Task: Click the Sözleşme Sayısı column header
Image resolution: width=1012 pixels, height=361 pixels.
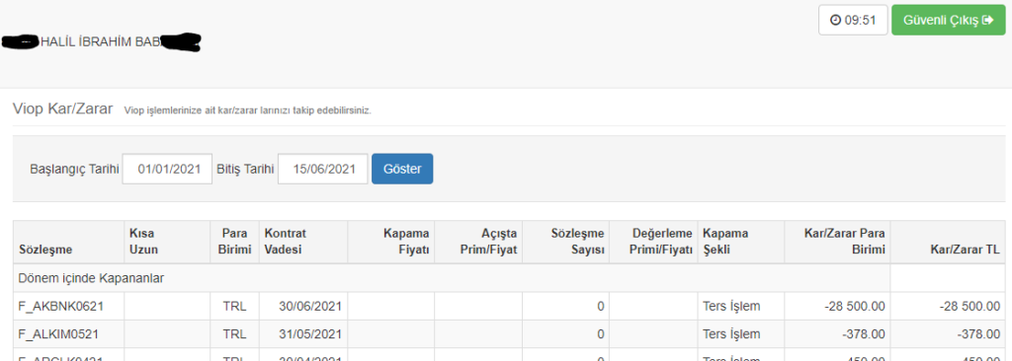Action: coord(566,242)
